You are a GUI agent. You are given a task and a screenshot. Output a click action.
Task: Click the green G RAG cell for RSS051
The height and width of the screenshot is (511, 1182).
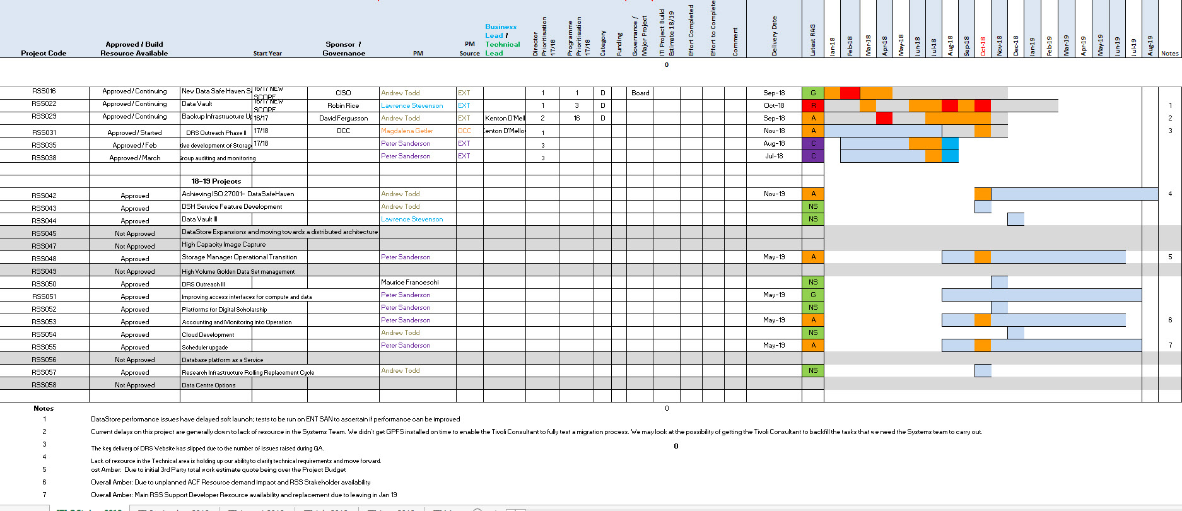point(813,295)
